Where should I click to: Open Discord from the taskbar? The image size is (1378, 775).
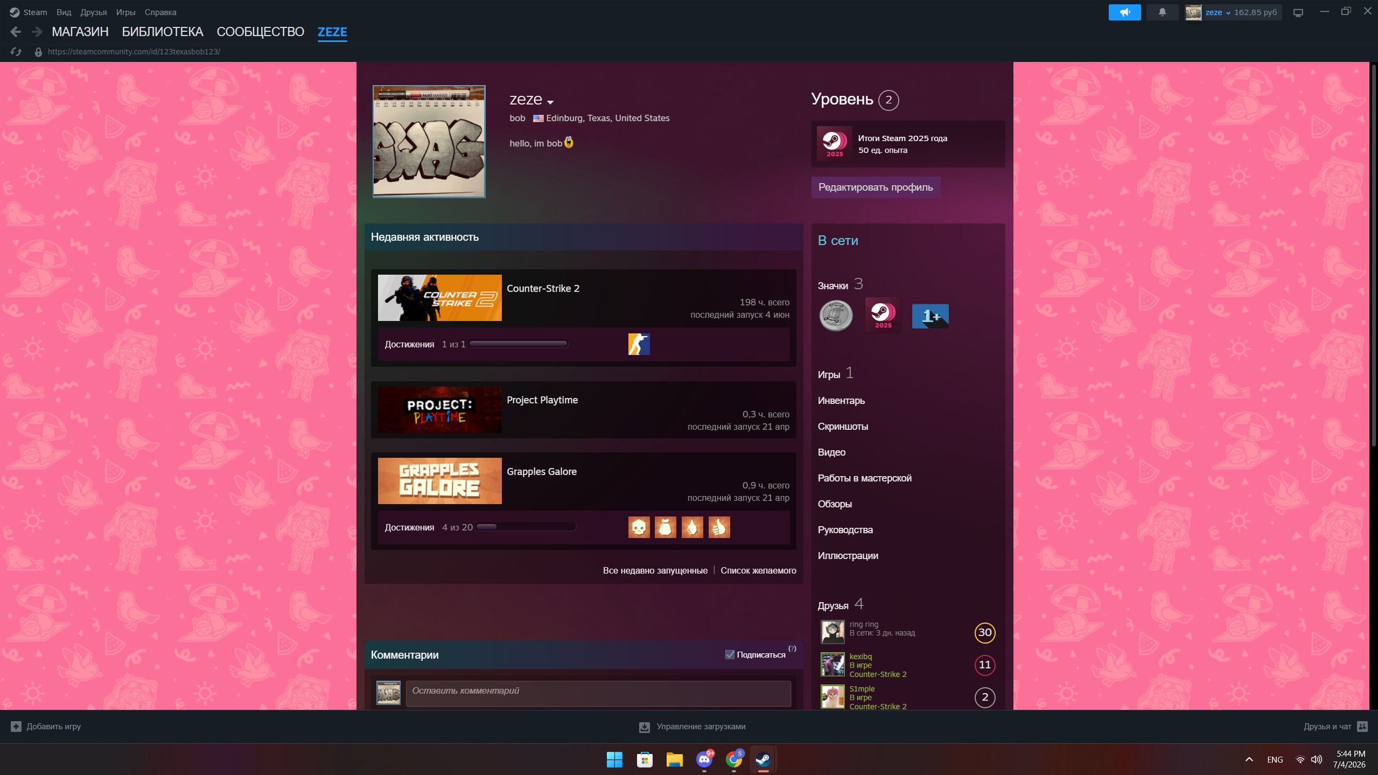click(x=704, y=759)
